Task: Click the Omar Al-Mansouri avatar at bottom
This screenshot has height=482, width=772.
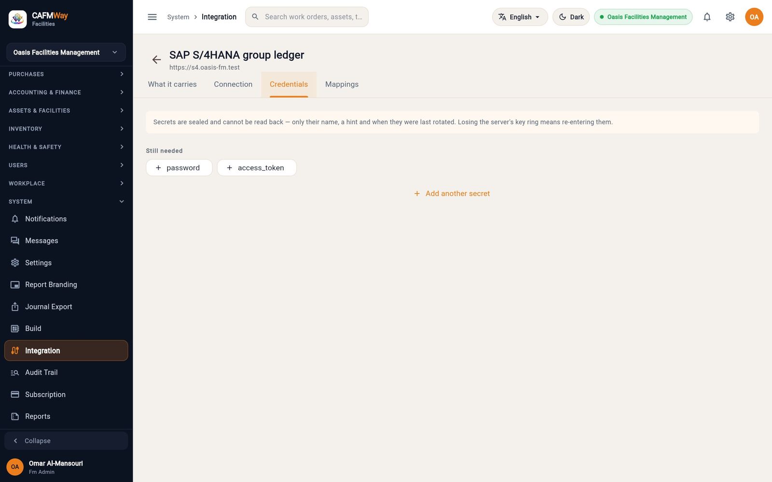Action: [15, 467]
